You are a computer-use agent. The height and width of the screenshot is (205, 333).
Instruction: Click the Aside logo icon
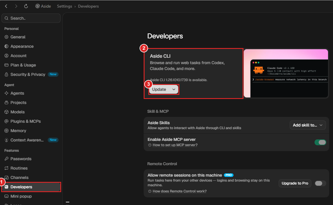point(37,6)
